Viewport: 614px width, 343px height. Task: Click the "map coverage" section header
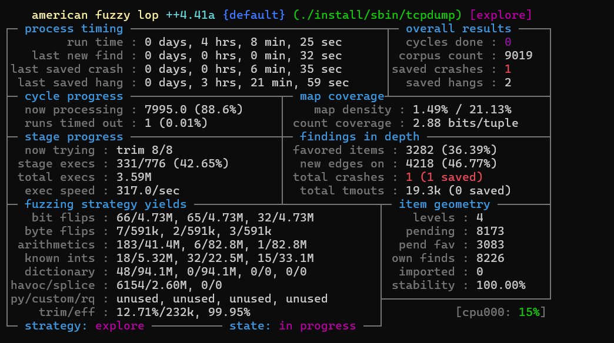342,96
